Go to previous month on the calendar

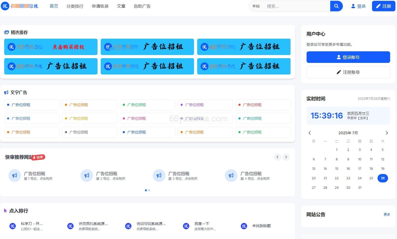[x=309, y=133]
